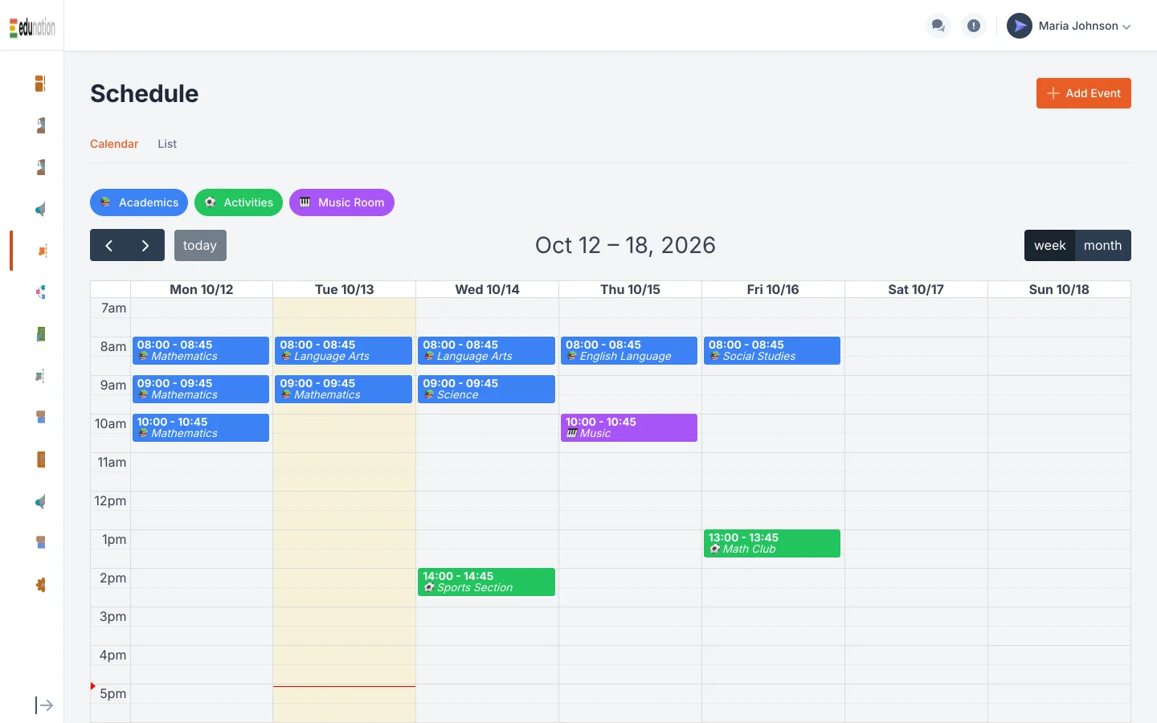Click the 12pm time label
1157x723 pixels.
(111, 500)
